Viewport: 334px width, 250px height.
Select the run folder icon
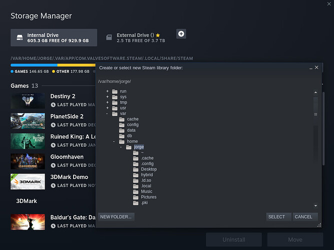pyautogui.click(x=115, y=91)
